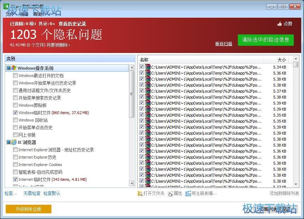This screenshot has width=304, height=219.
Task: Click the registry editor grid icon
Action: click(x=188, y=194)
